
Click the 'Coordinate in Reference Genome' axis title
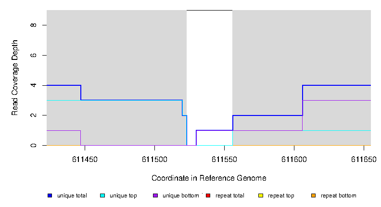[209, 178]
